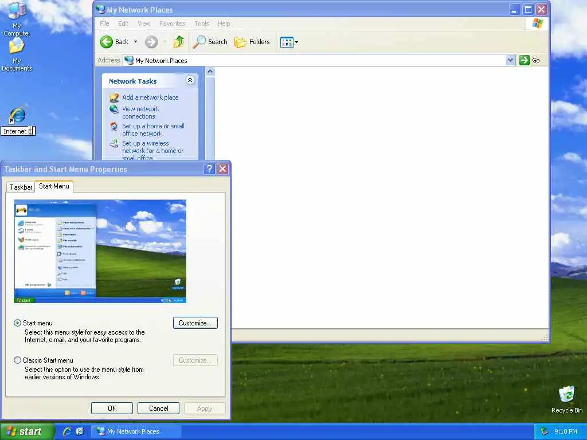Click My Network Places title bar icon

pos(101,9)
